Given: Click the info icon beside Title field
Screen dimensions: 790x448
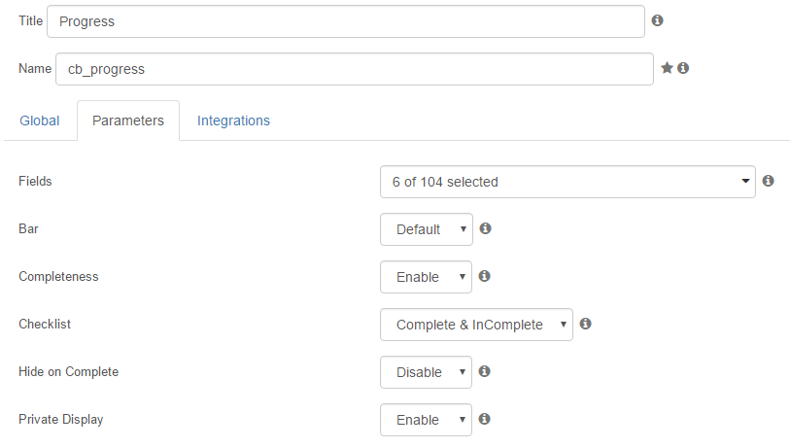Looking at the screenshot, I should (657, 20).
